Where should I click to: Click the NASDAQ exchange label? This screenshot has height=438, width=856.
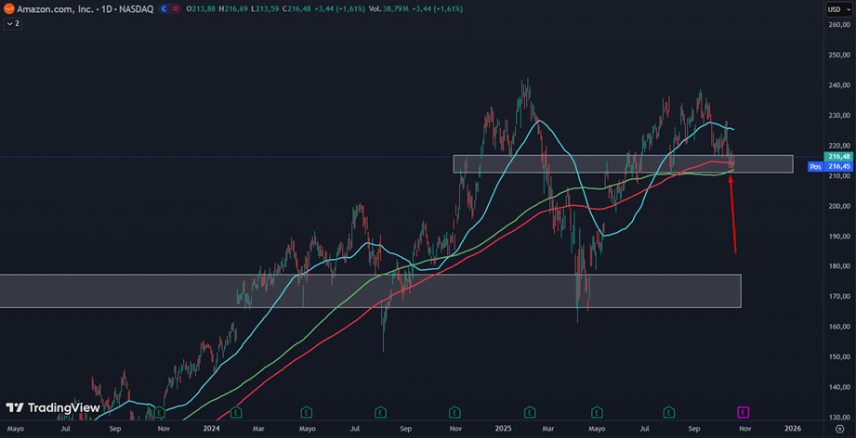(135, 9)
